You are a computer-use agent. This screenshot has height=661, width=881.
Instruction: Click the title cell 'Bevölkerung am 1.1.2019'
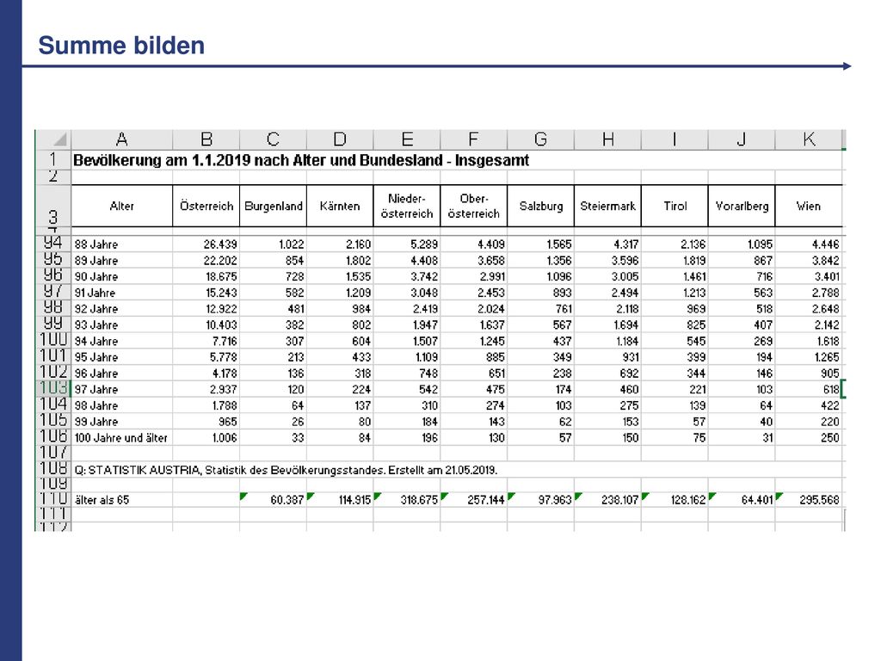[300, 160]
